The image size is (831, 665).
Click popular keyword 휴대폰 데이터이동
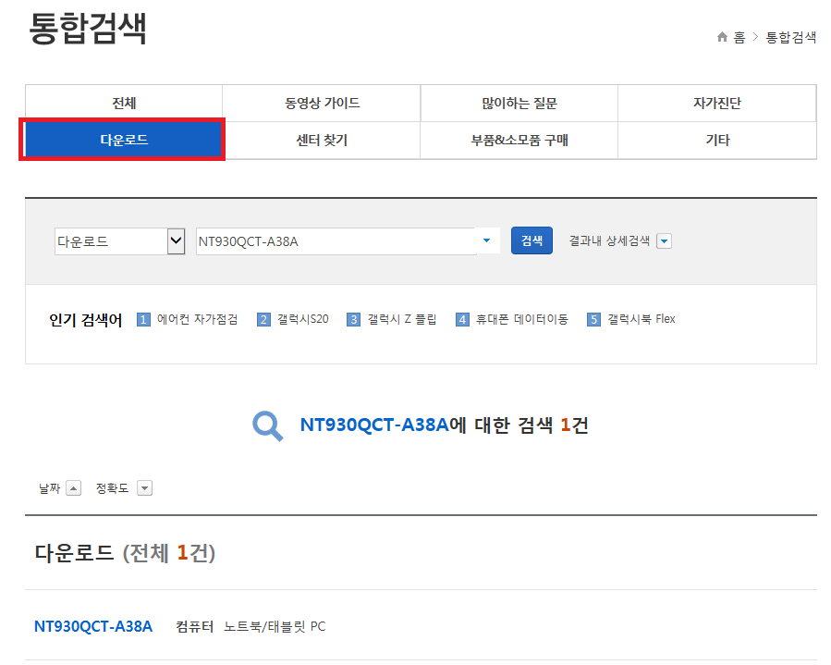coord(522,319)
